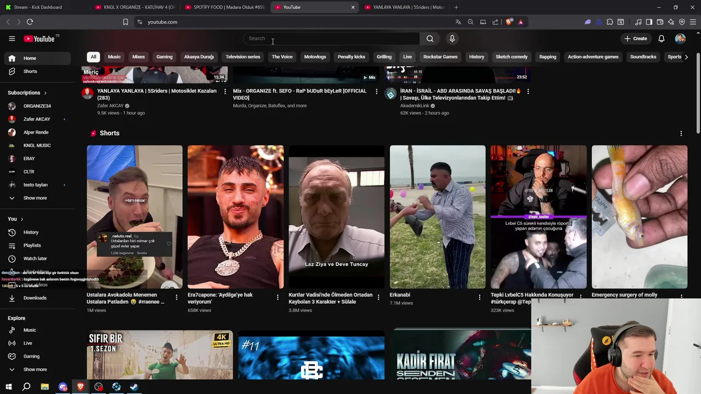Open the Emergency surgery of molly short
Viewport: 701px width, 394px height.
click(639, 217)
